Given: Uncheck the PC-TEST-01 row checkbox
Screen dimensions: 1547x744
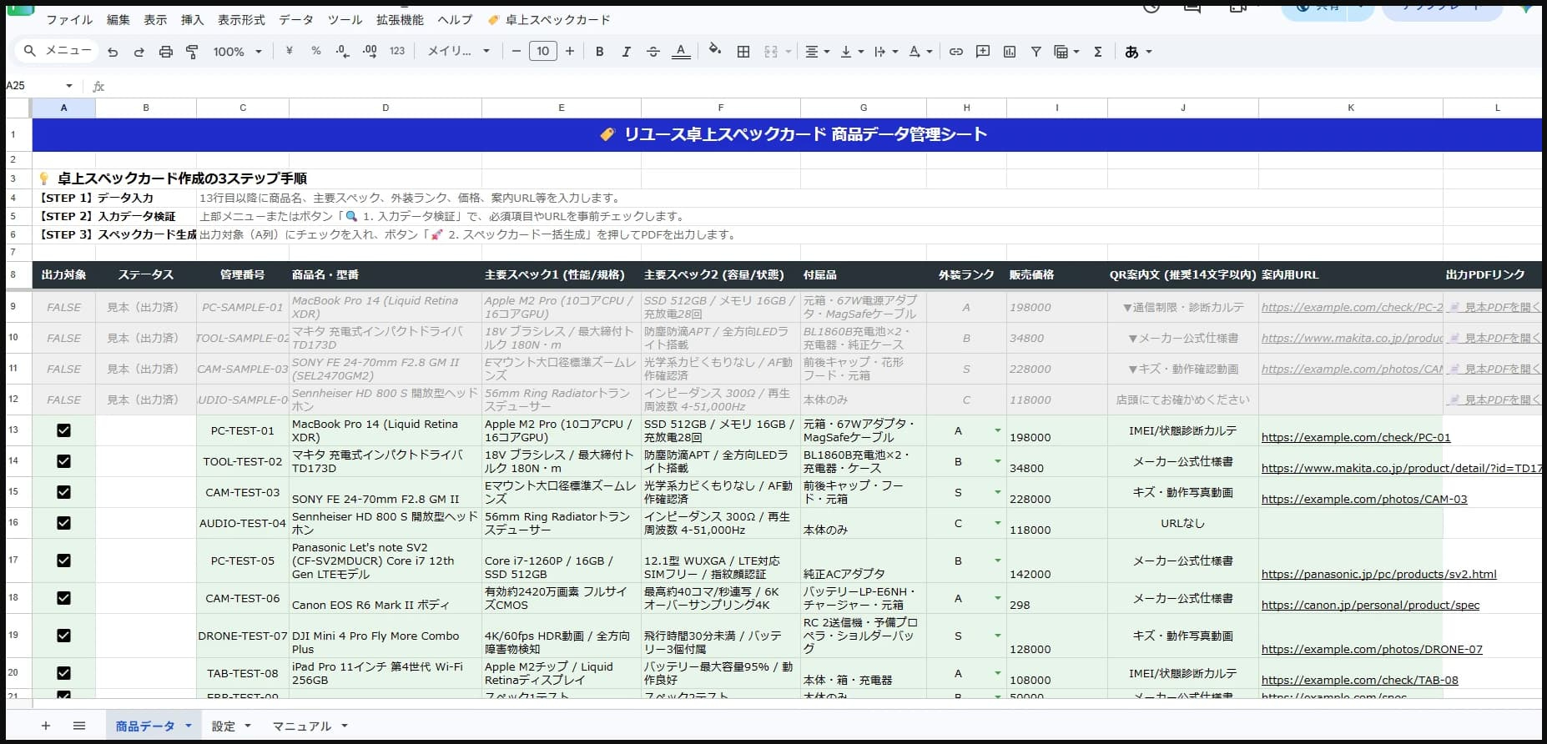Looking at the screenshot, I should 63,430.
